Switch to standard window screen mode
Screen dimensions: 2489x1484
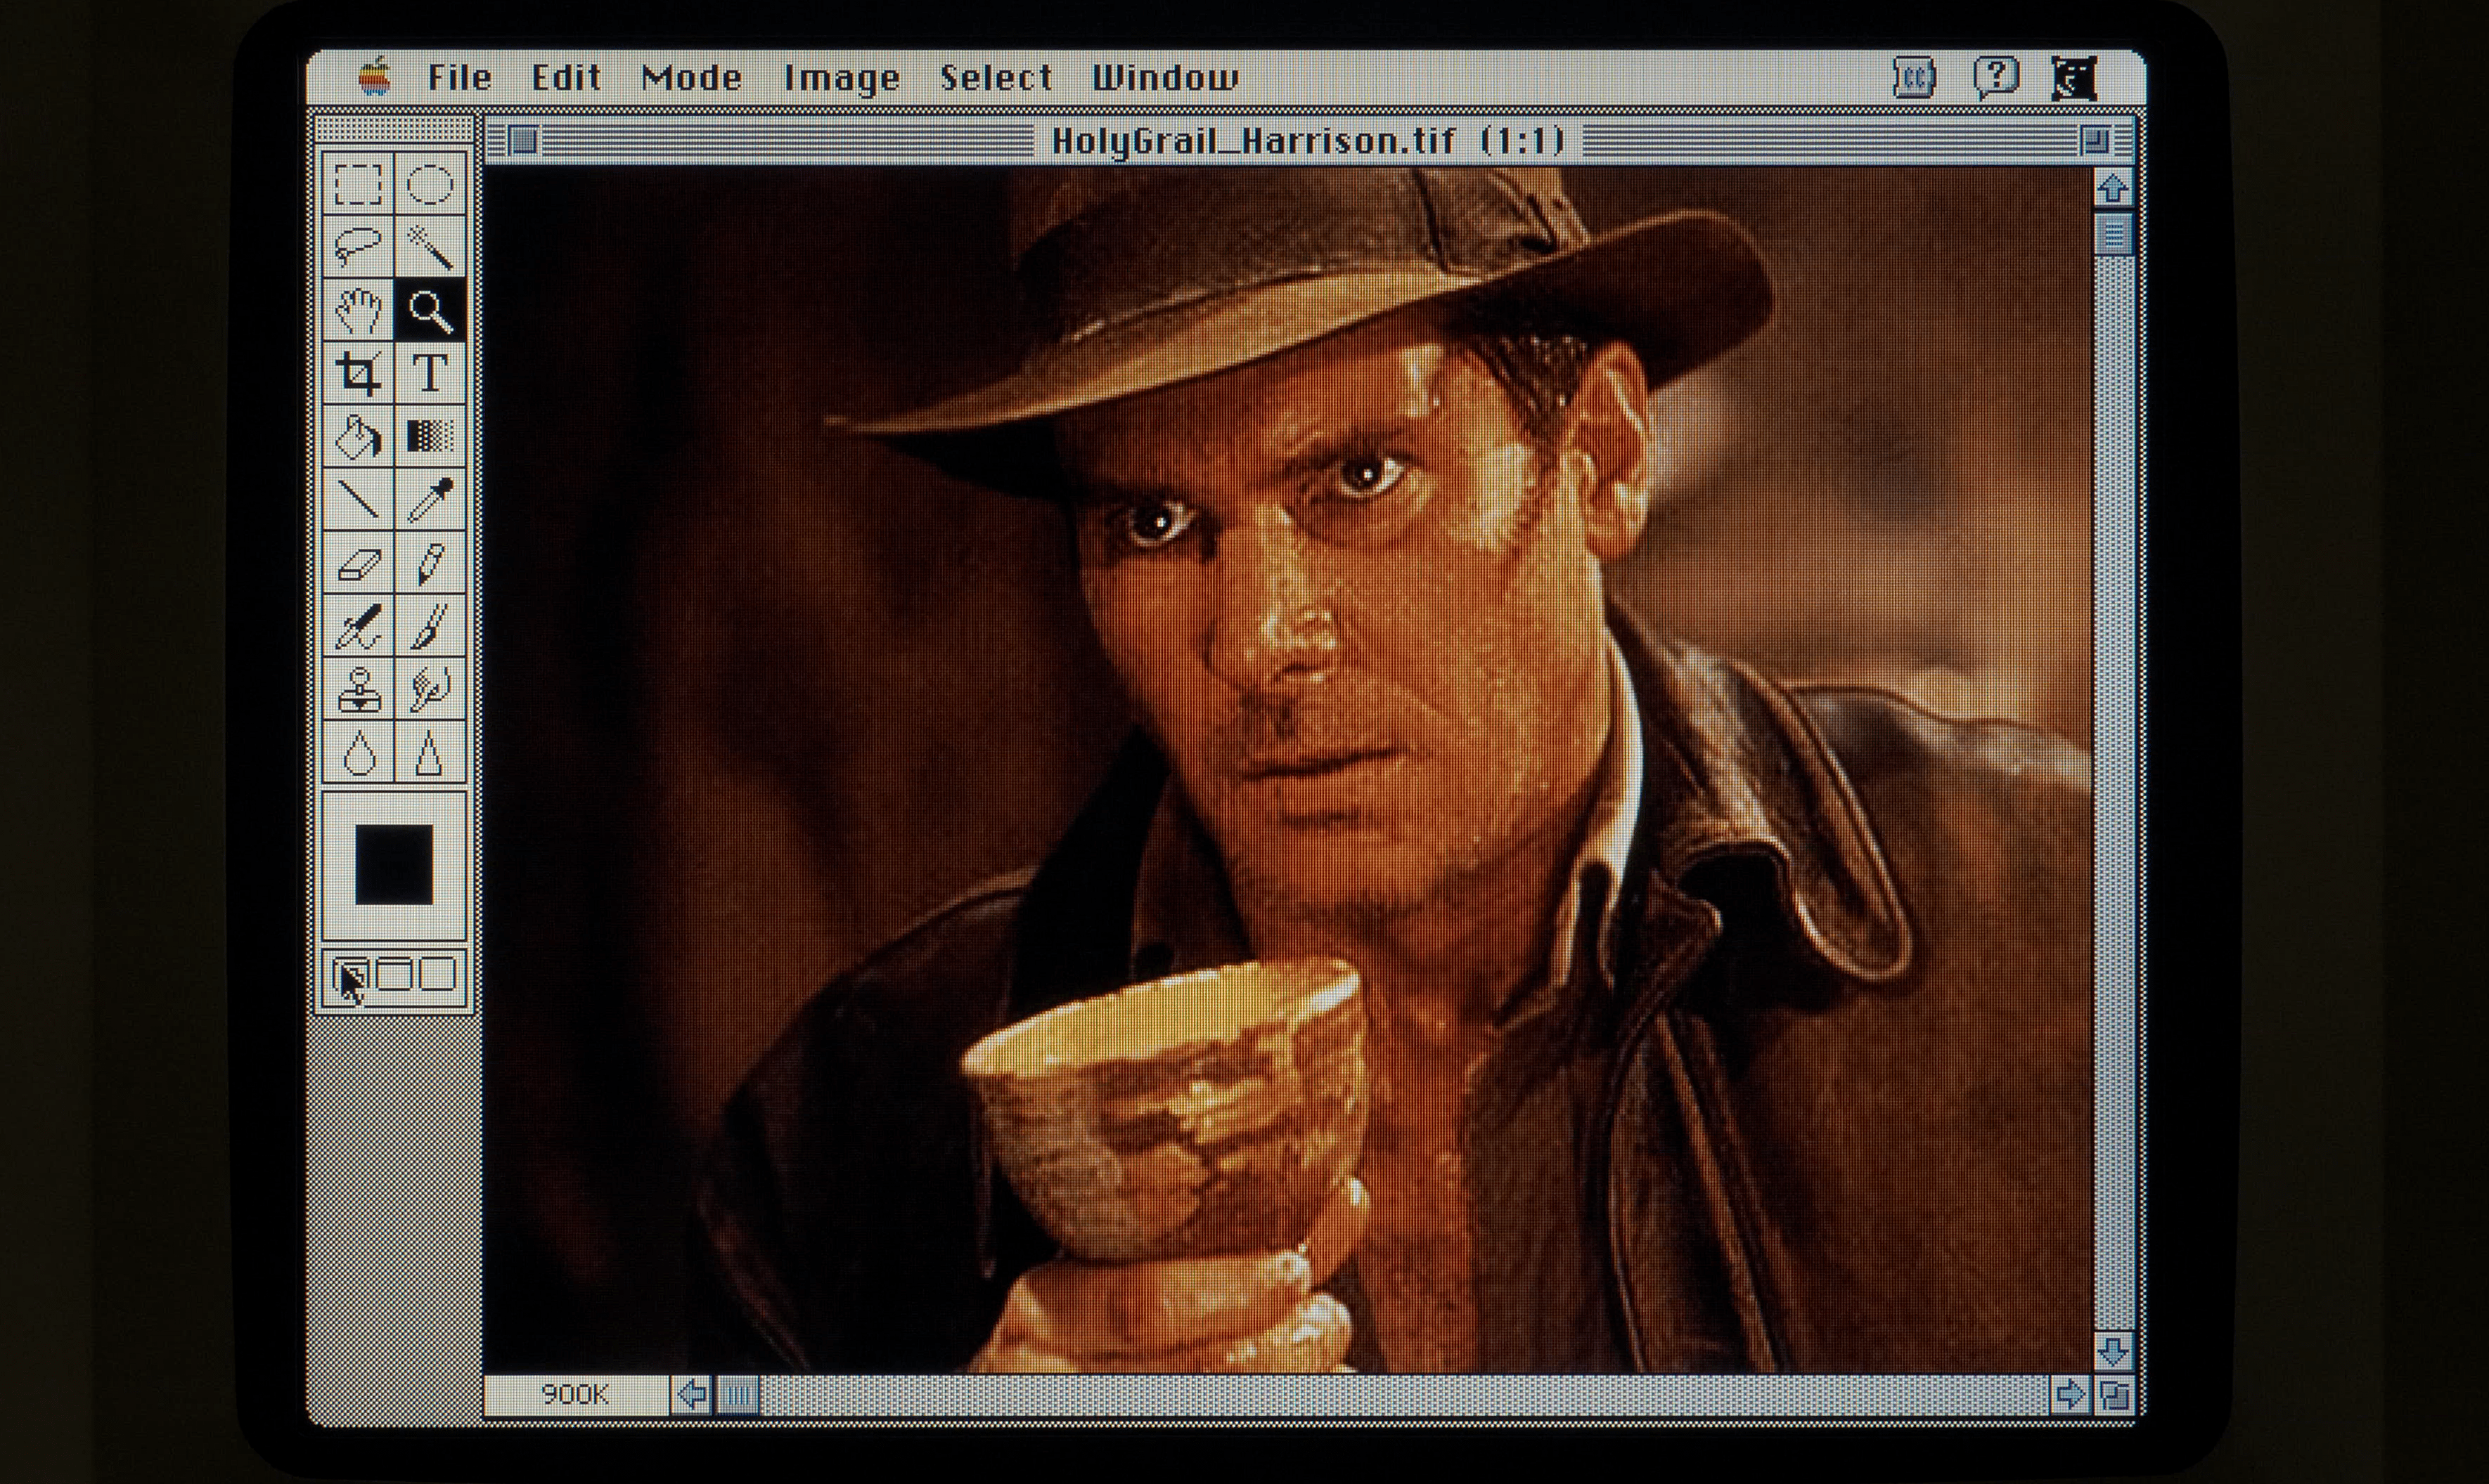click(350, 974)
